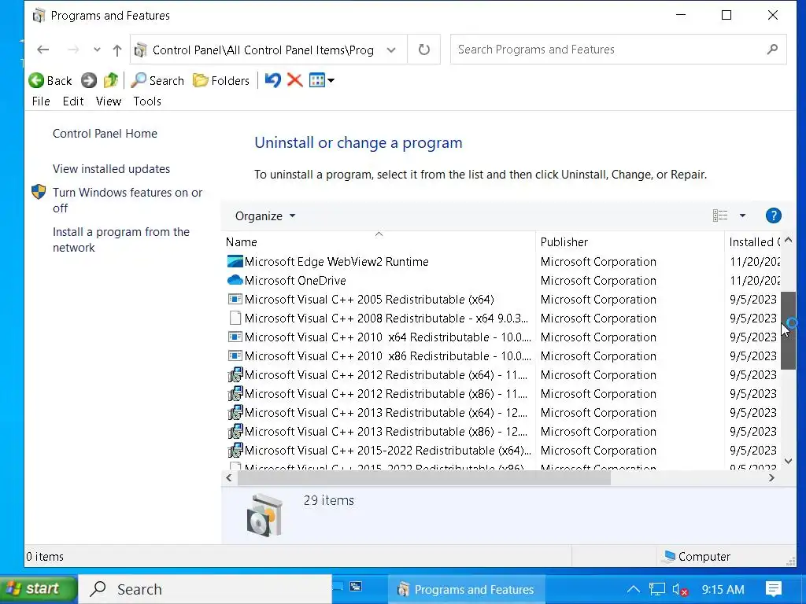Click Programs and Features taskbar button
The image size is (806, 604).
(466, 589)
